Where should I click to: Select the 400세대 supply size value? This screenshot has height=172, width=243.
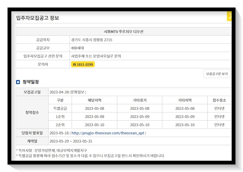77,48
